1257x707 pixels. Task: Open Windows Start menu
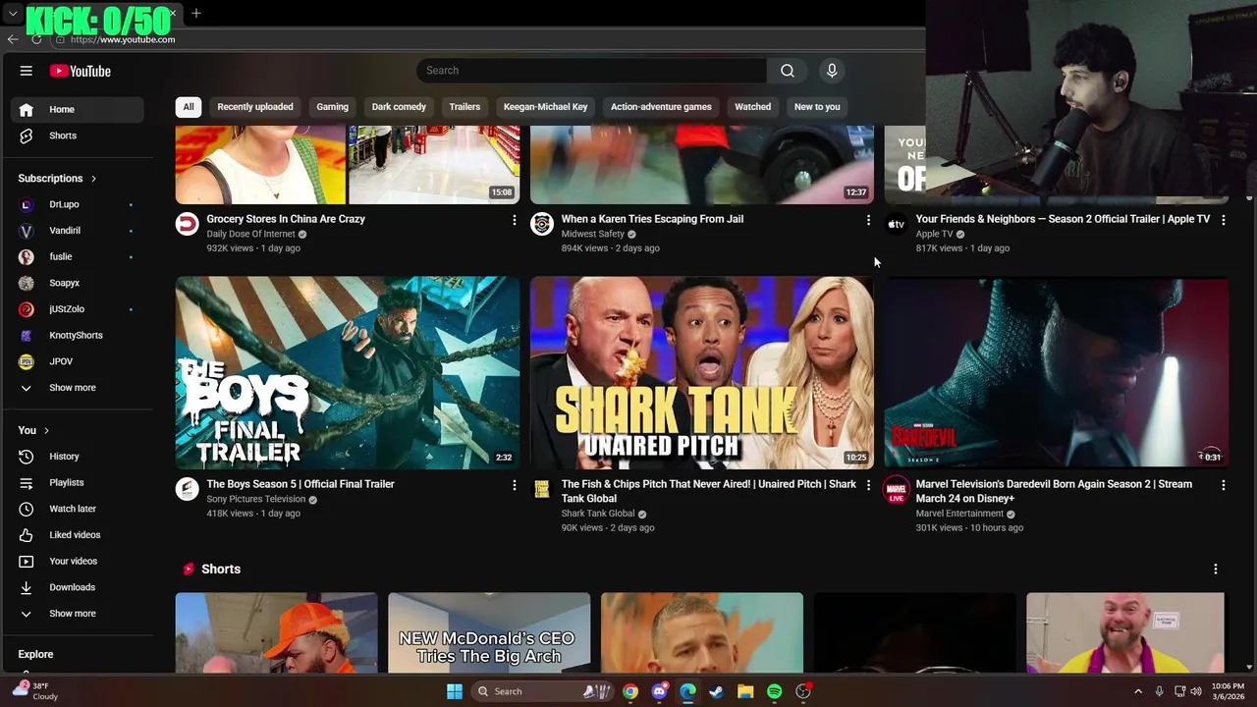point(455,691)
